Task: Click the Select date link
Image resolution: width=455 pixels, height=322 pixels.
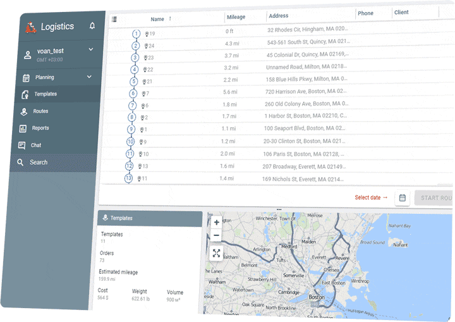Action: click(371, 197)
